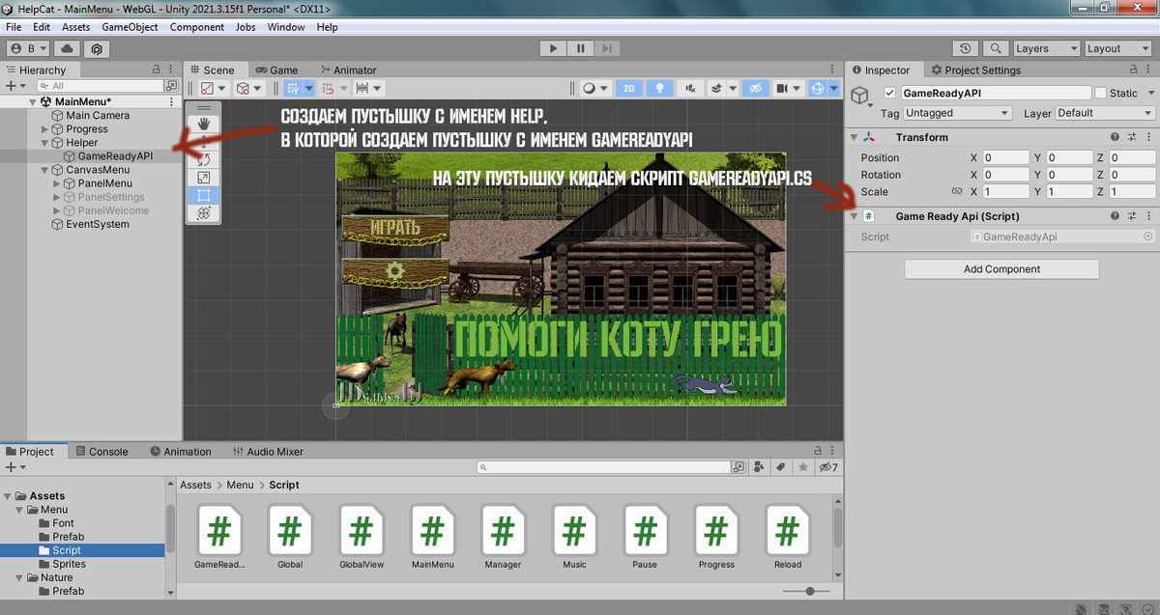
Task: Open the search tool in the toolbar
Action: (996, 48)
